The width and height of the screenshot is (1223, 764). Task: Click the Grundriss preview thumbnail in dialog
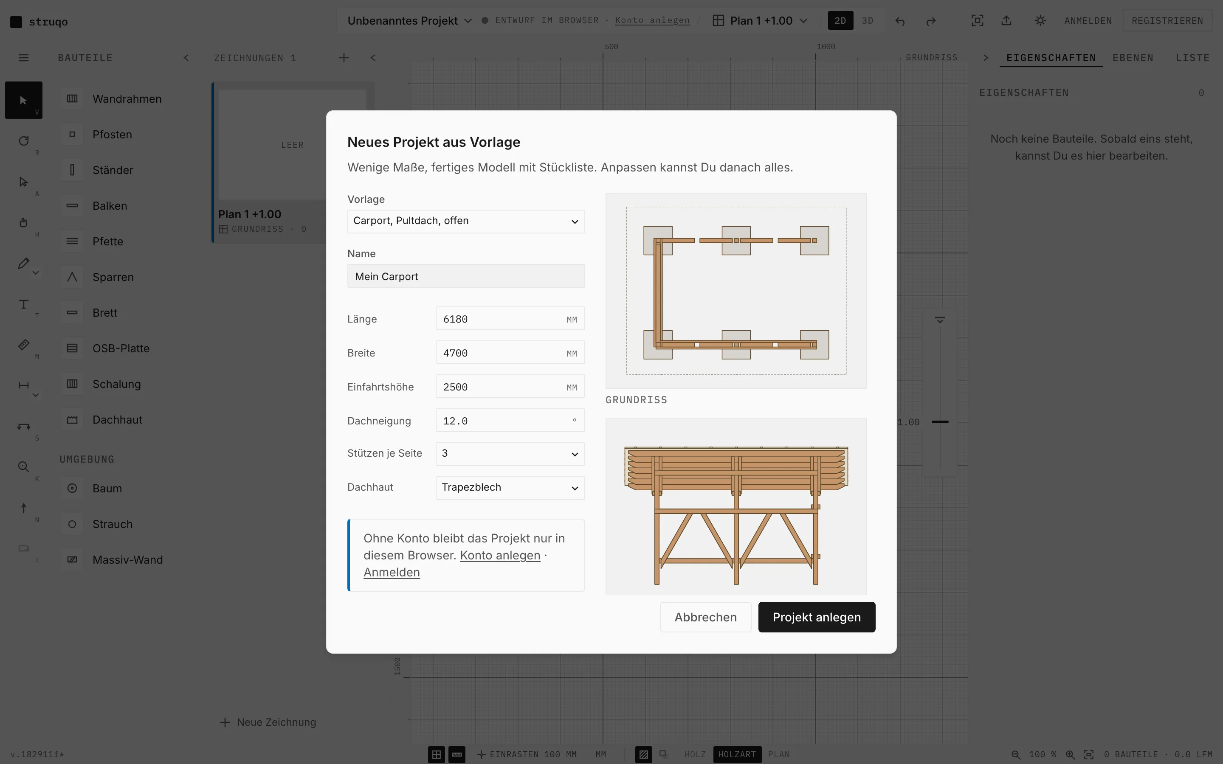coord(736,291)
